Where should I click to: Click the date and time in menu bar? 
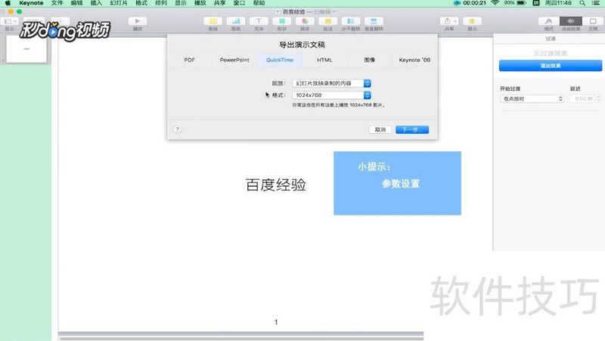(558, 3)
